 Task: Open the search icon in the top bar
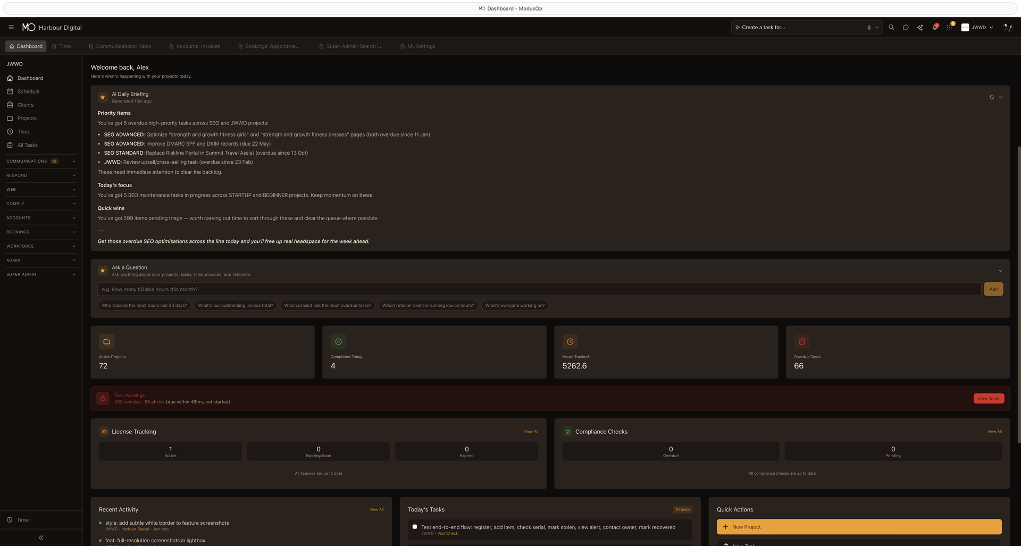click(x=891, y=27)
